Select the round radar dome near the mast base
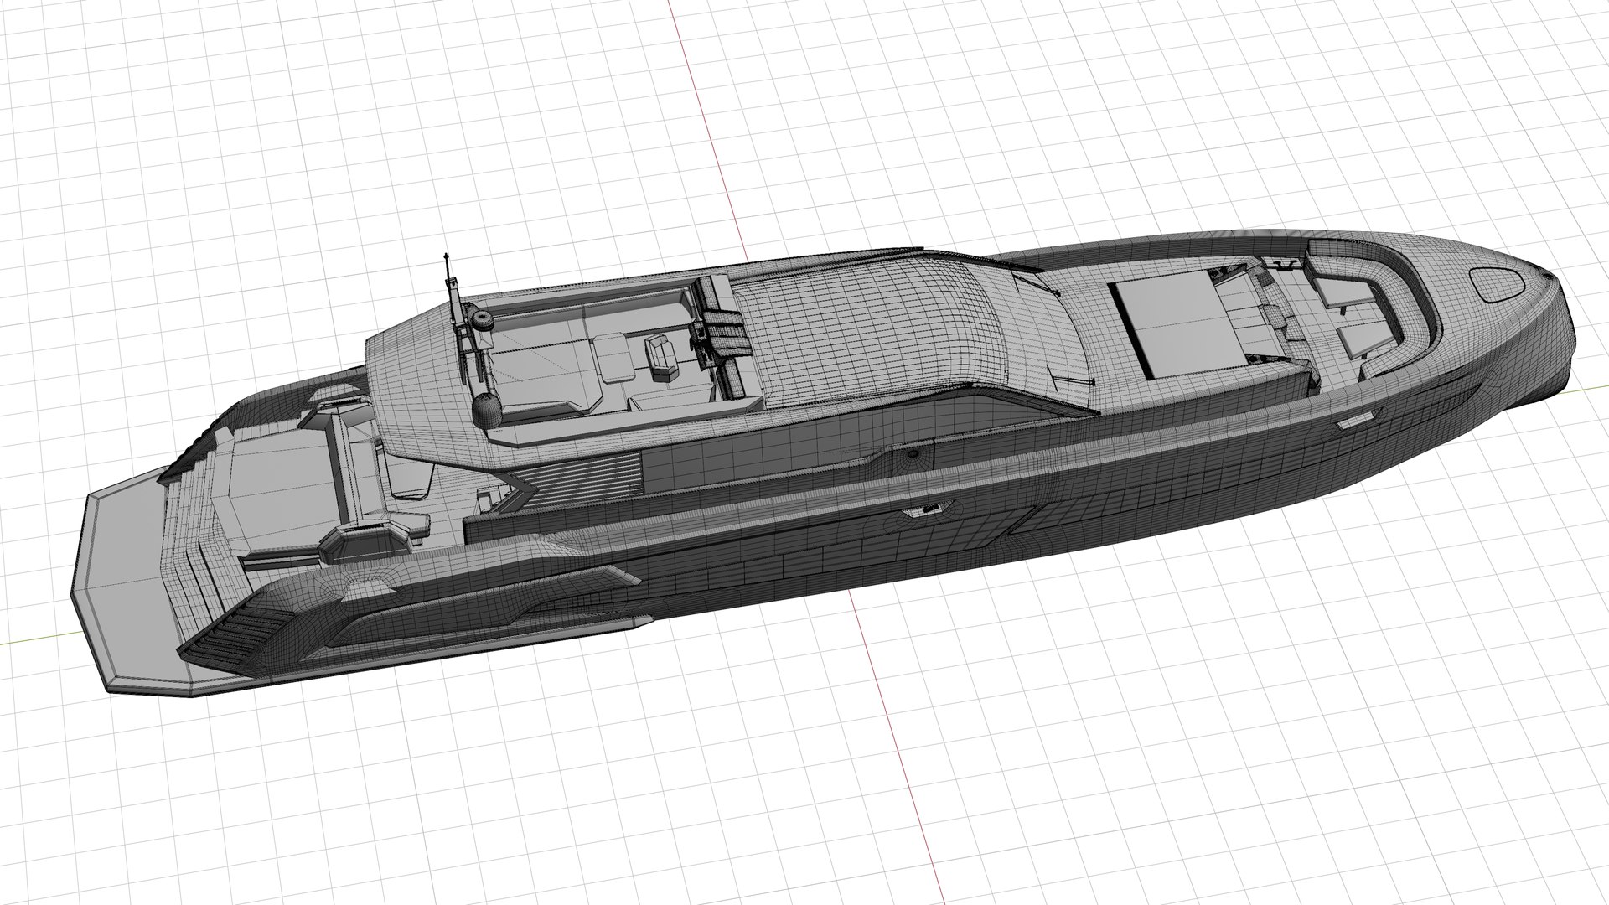 (x=486, y=409)
